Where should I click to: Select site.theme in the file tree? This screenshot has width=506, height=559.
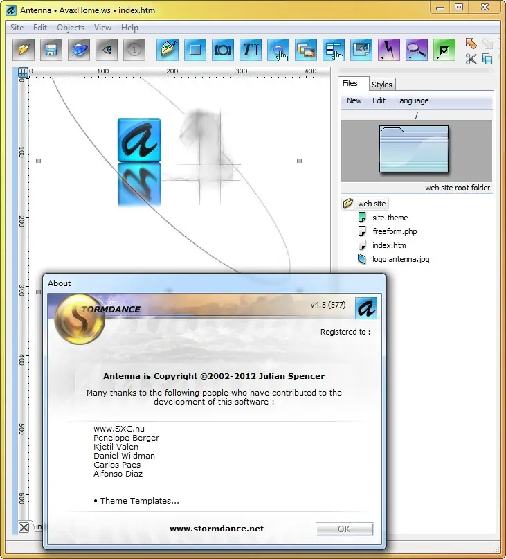click(x=390, y=218)
